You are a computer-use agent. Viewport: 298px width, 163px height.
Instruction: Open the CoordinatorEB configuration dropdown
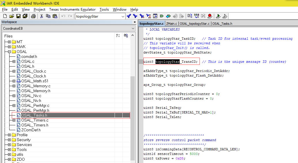pos(133,29)
